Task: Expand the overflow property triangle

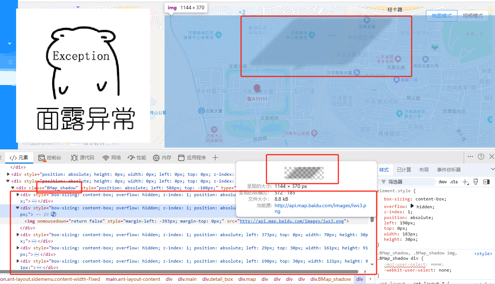Action: (412, 206)
